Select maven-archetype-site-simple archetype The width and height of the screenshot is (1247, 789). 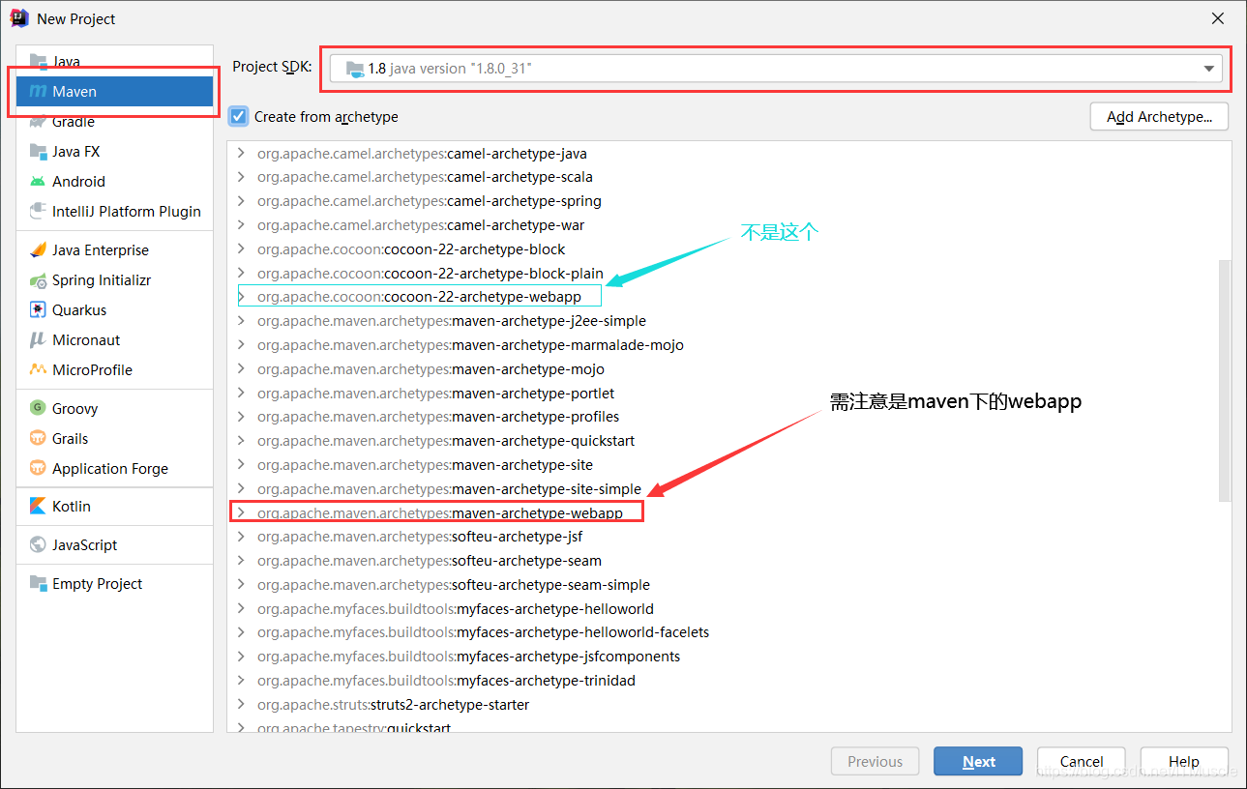point(449,489)
